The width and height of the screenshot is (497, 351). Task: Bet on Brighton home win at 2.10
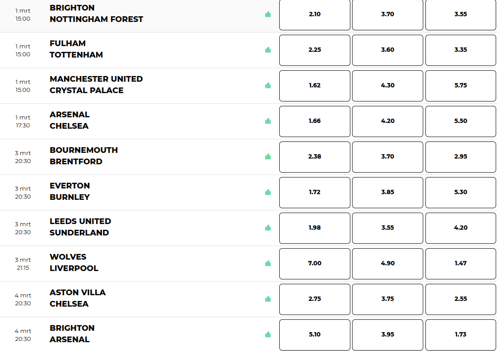314,14
